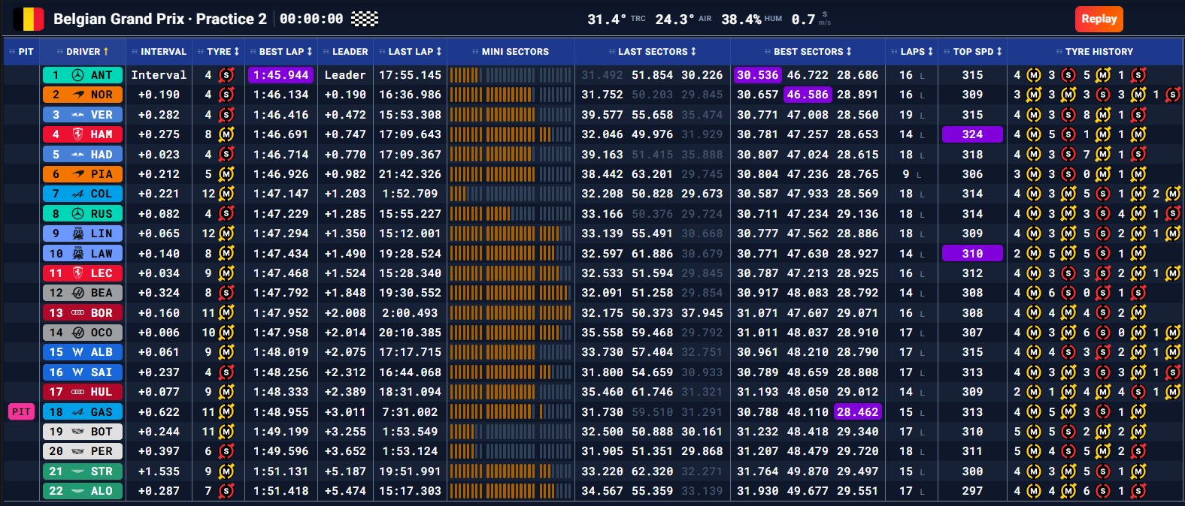Sort by BEST SECTORS column header
This screenshot has width=1185, height=506.
click(x=808, y=52)
